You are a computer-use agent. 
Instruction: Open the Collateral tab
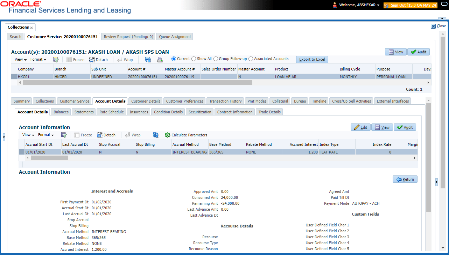tap(280, 101)
